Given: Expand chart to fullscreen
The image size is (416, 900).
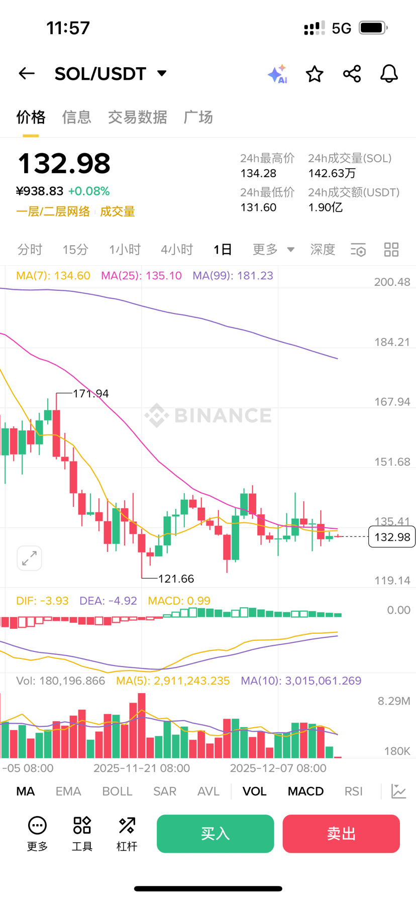Looking at the screenshot, I should (29, 558).
